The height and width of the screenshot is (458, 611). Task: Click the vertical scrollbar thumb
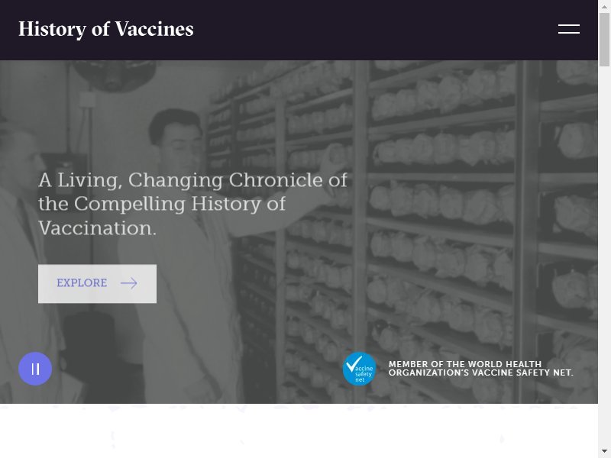click(x=604, y=40)
